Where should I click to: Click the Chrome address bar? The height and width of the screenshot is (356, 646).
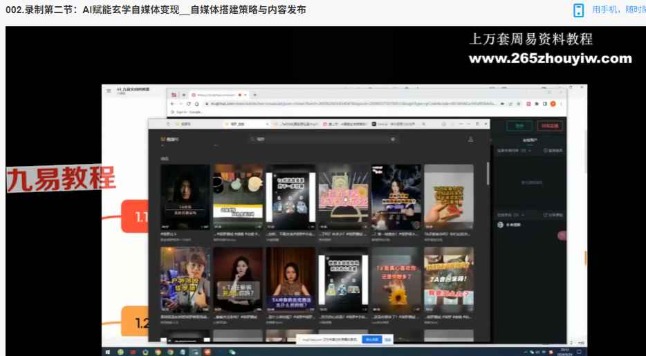click(346, 104)
